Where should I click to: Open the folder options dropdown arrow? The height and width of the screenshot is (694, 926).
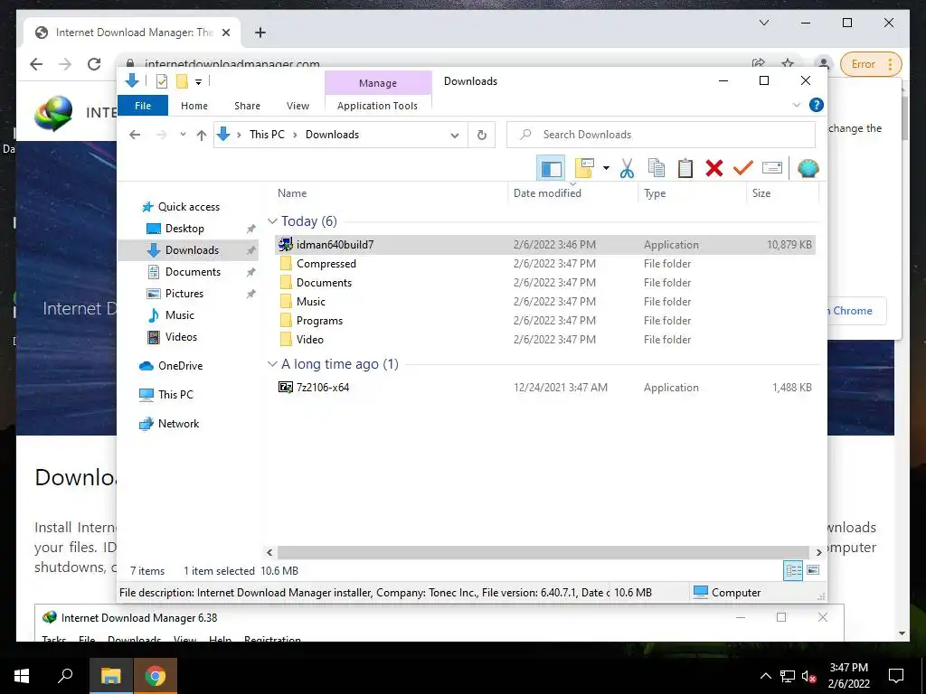606,168
